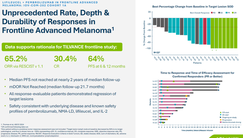Click the gray bar for patient 1A-21
The image size is (243, 138).
[x=154, y=21]
